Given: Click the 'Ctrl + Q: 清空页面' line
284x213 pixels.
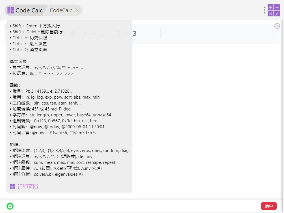Looking at the screenshot, I should (x=29, y=50).
